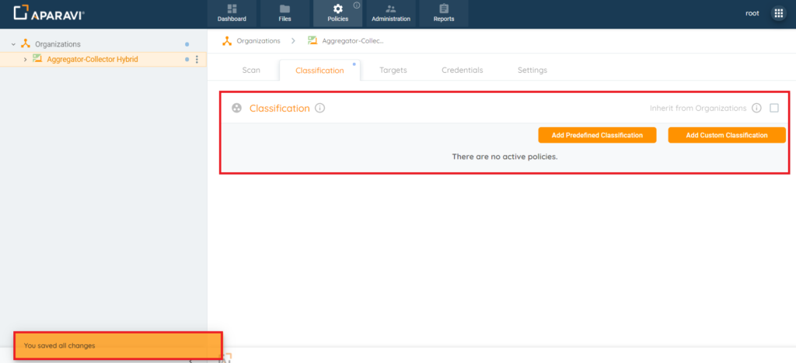Click the Policies gear icon

[x=337, y=9]
